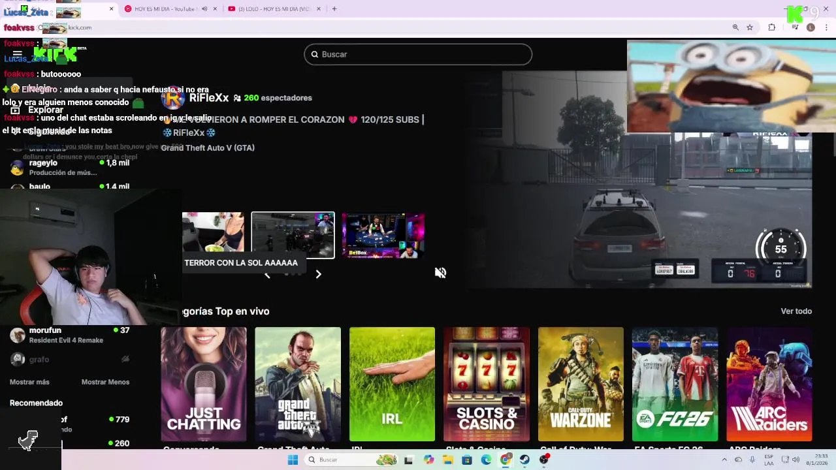This screenshot has height=470, width=836.
Task: Open OBS Studio taskbar icon
Action: 544,460
